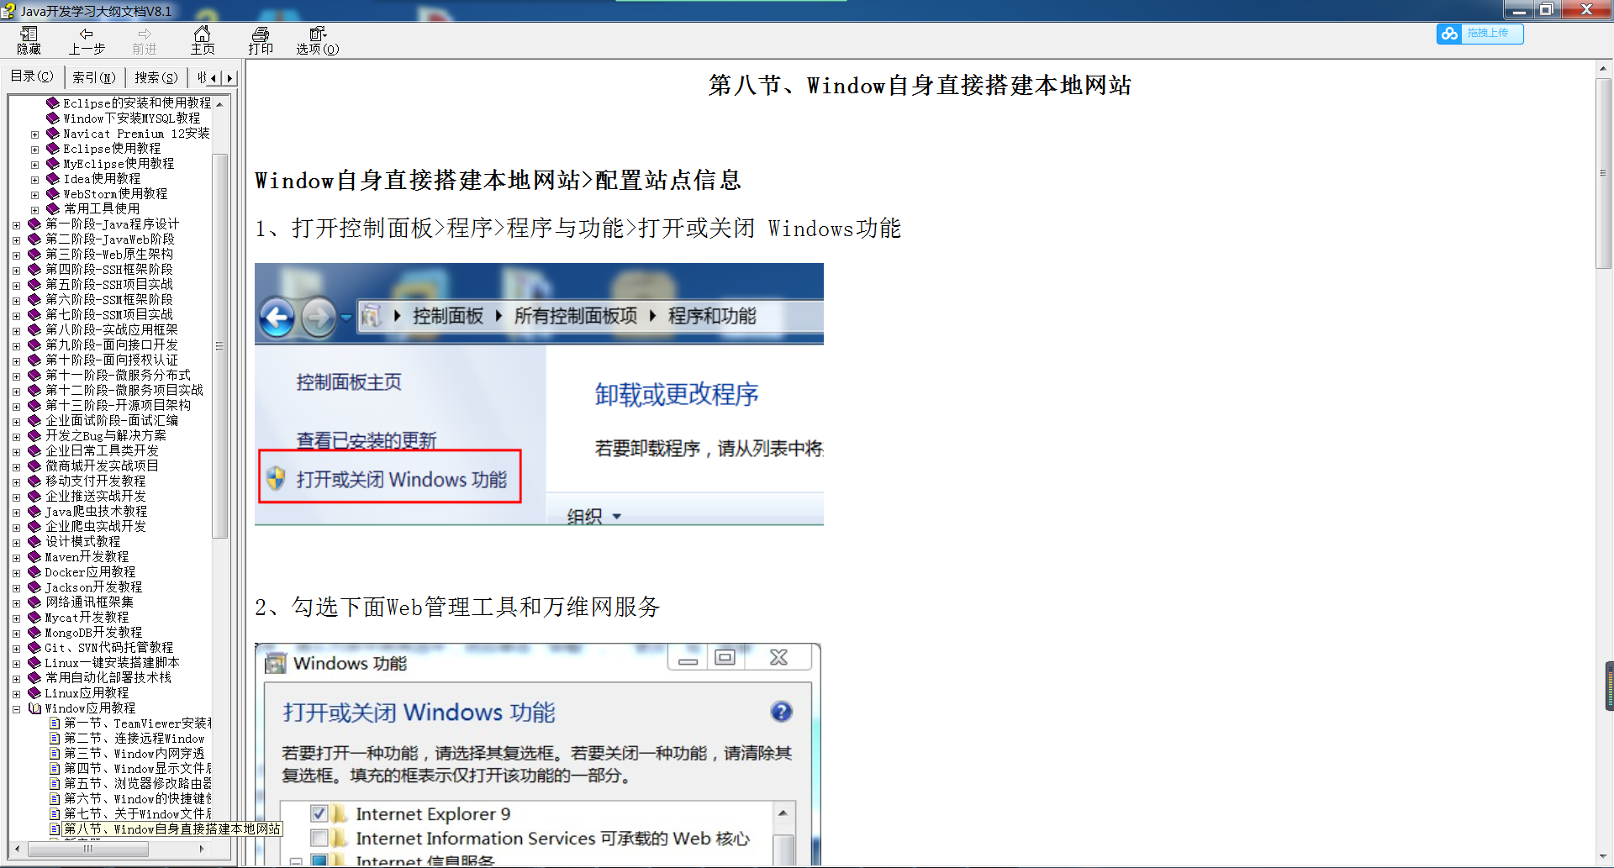Select Eclipse使用教程 in the tree
Screen dimensions: 1614x868
click(x=112, y=149)
